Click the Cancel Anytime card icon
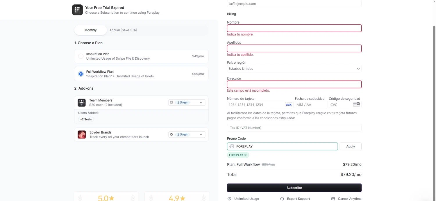 point(333,199)
